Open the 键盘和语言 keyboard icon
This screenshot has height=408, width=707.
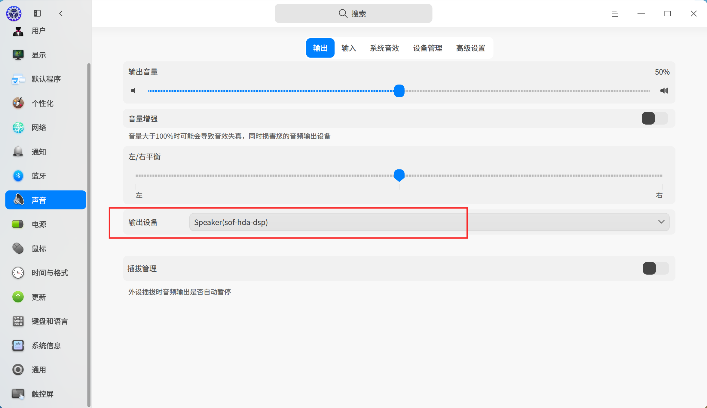[x=18, y=321]
